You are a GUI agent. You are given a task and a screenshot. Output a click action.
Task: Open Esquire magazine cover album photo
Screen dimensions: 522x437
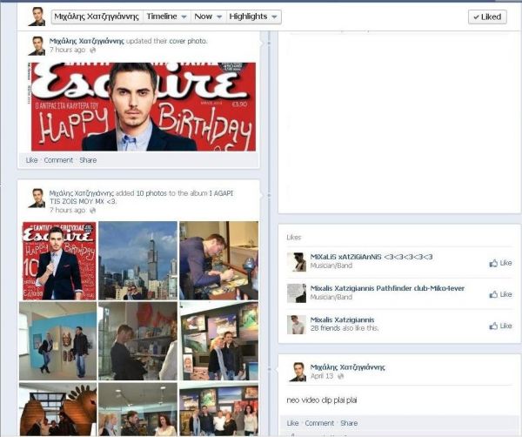coord(59,261)
